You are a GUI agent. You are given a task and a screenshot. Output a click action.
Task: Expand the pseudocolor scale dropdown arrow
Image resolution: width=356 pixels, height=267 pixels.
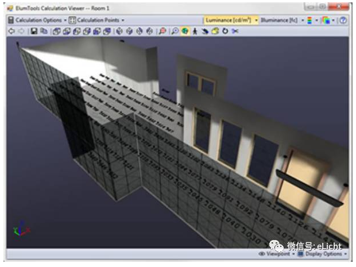coord(316,20)
